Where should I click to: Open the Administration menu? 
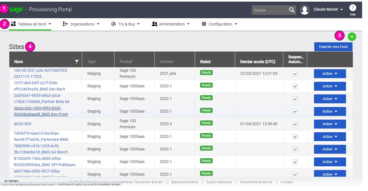171,24
